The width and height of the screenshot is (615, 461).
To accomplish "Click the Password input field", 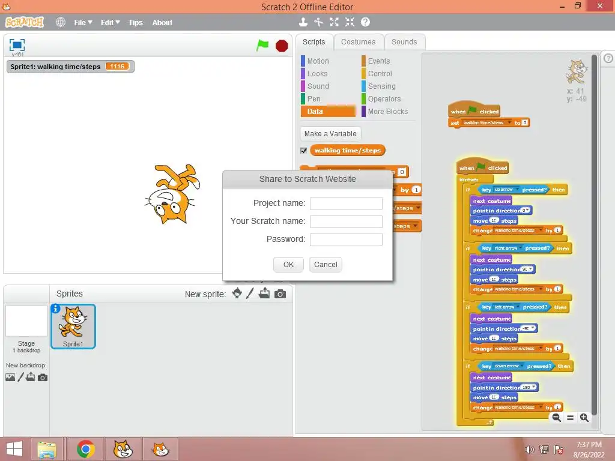I will (346, 240).
